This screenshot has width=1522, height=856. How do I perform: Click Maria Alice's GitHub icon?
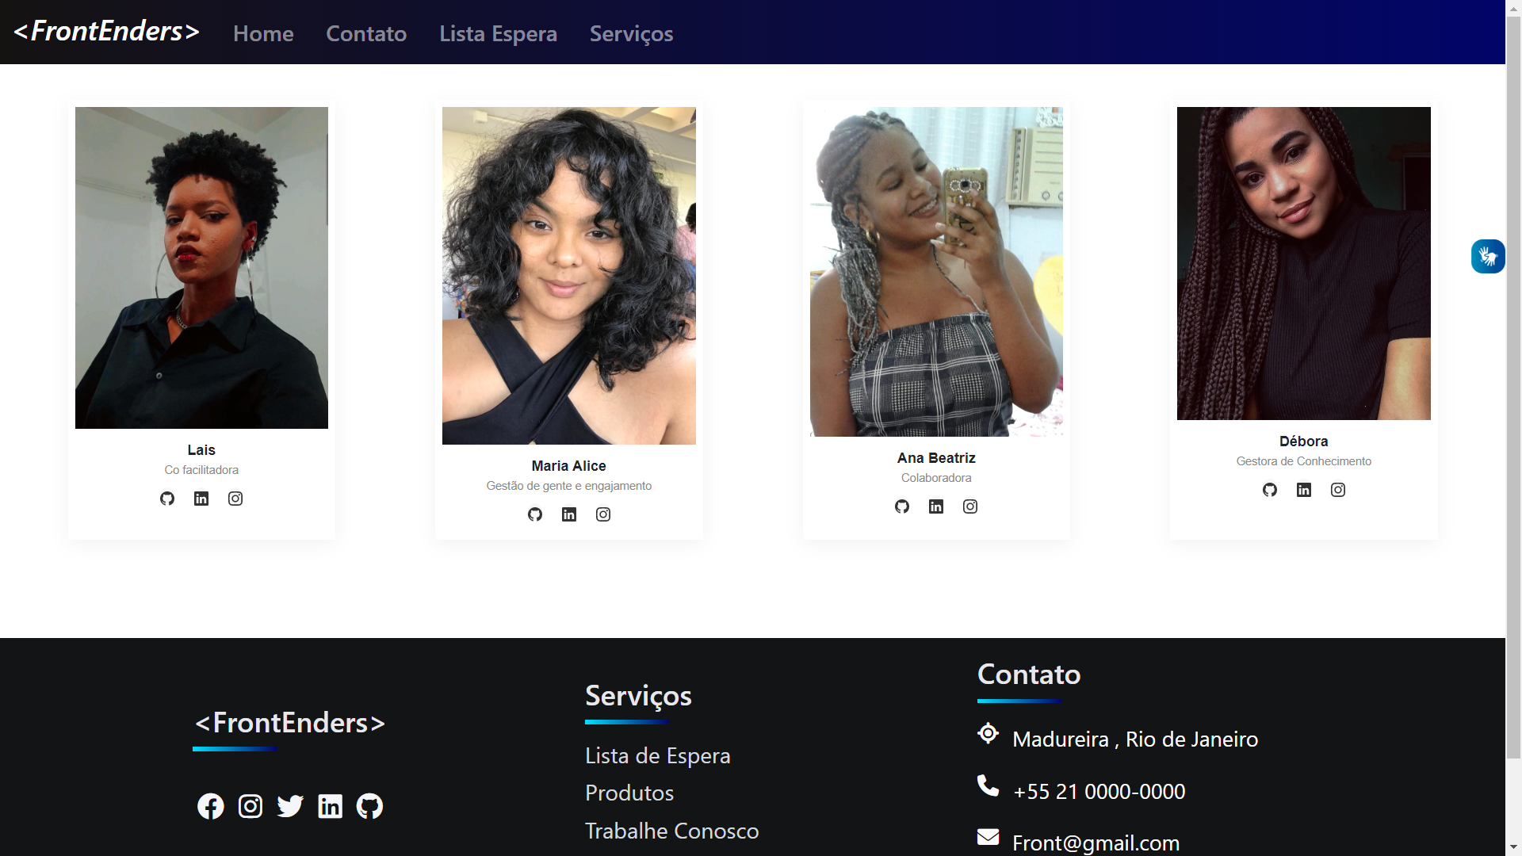535,514
